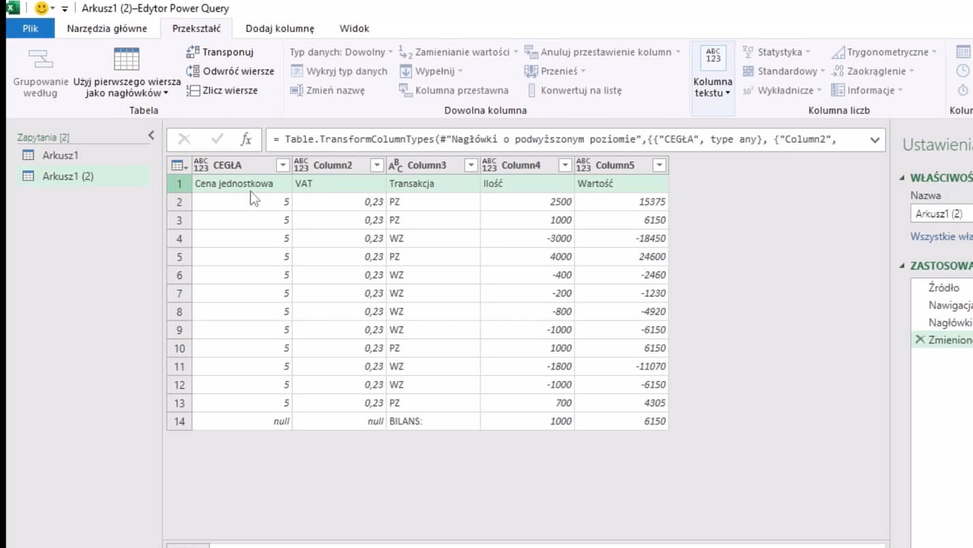Click Kolumna przestawna (Pivot column) icon
Viewport: 973px width, 548px height.
click(x=405, y=91)
